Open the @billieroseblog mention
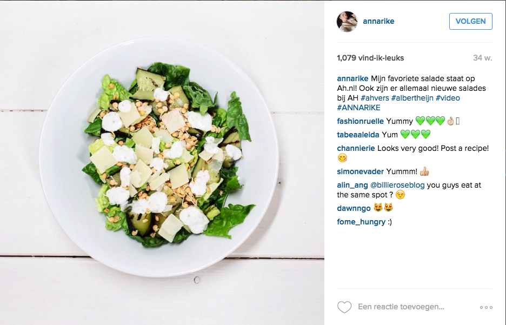 397,185
